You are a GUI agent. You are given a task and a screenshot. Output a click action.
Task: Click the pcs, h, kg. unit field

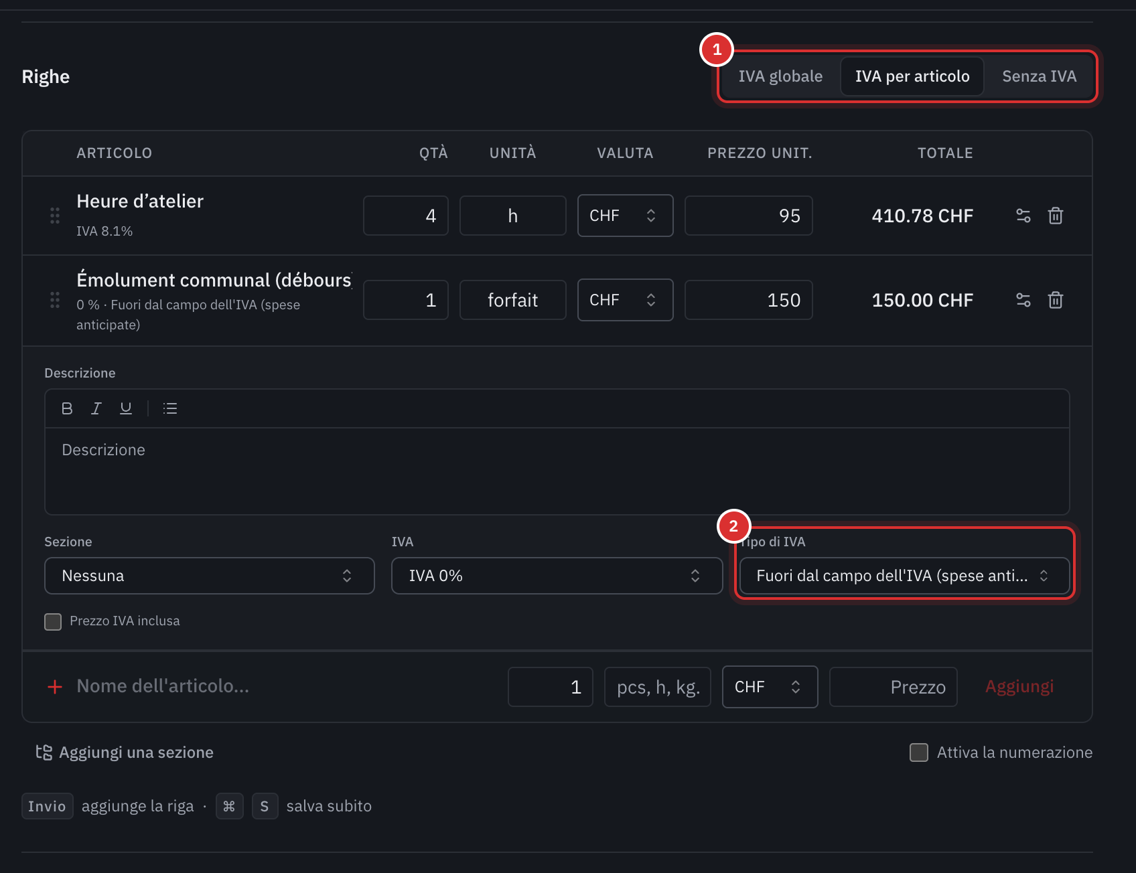(x=658, y=687)
